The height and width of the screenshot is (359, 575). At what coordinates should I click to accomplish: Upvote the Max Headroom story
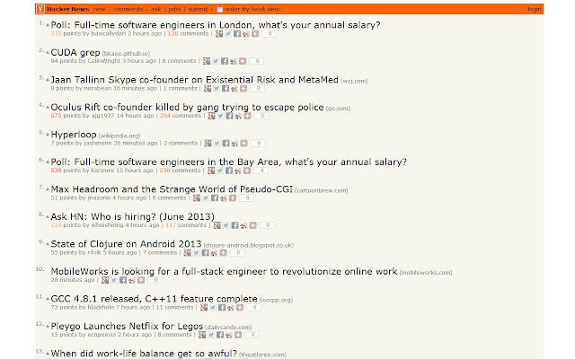click(48, 189)
